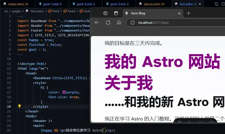
Task: Click the '我的 Astro 网站' heading on the page
Action: click(162, 61)
